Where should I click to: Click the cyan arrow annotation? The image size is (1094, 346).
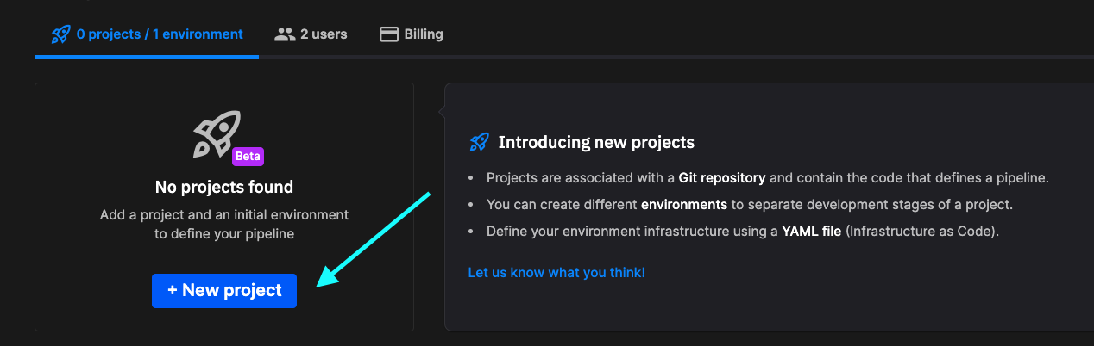tap(374, 239)
